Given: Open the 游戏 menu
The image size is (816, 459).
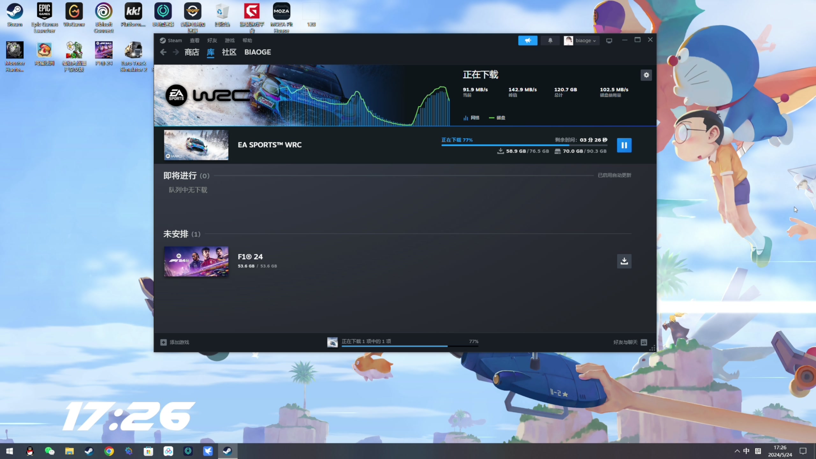Looking at the screenshot, I should [229, 40].
